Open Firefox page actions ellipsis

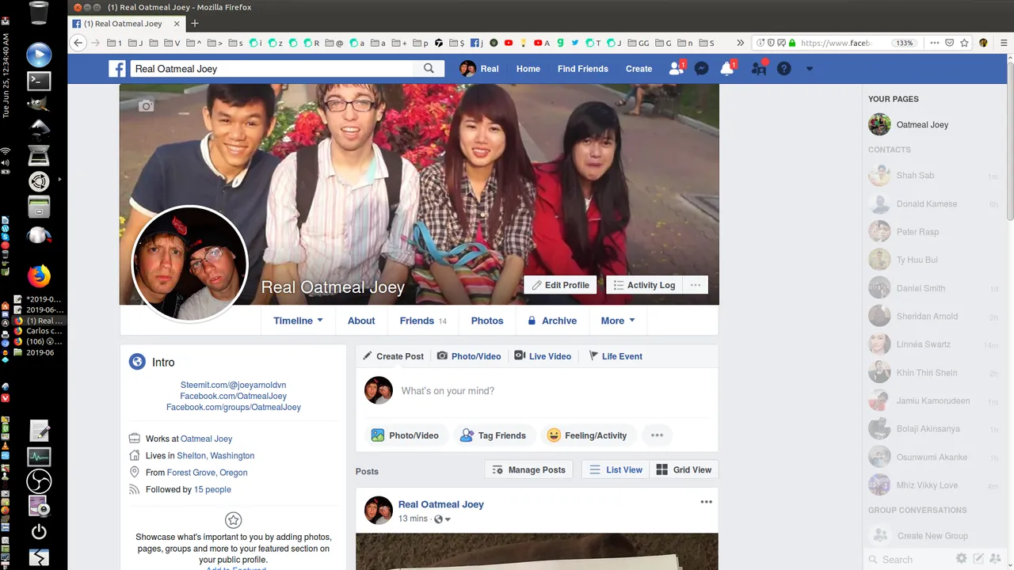click(x=935, y=43)
